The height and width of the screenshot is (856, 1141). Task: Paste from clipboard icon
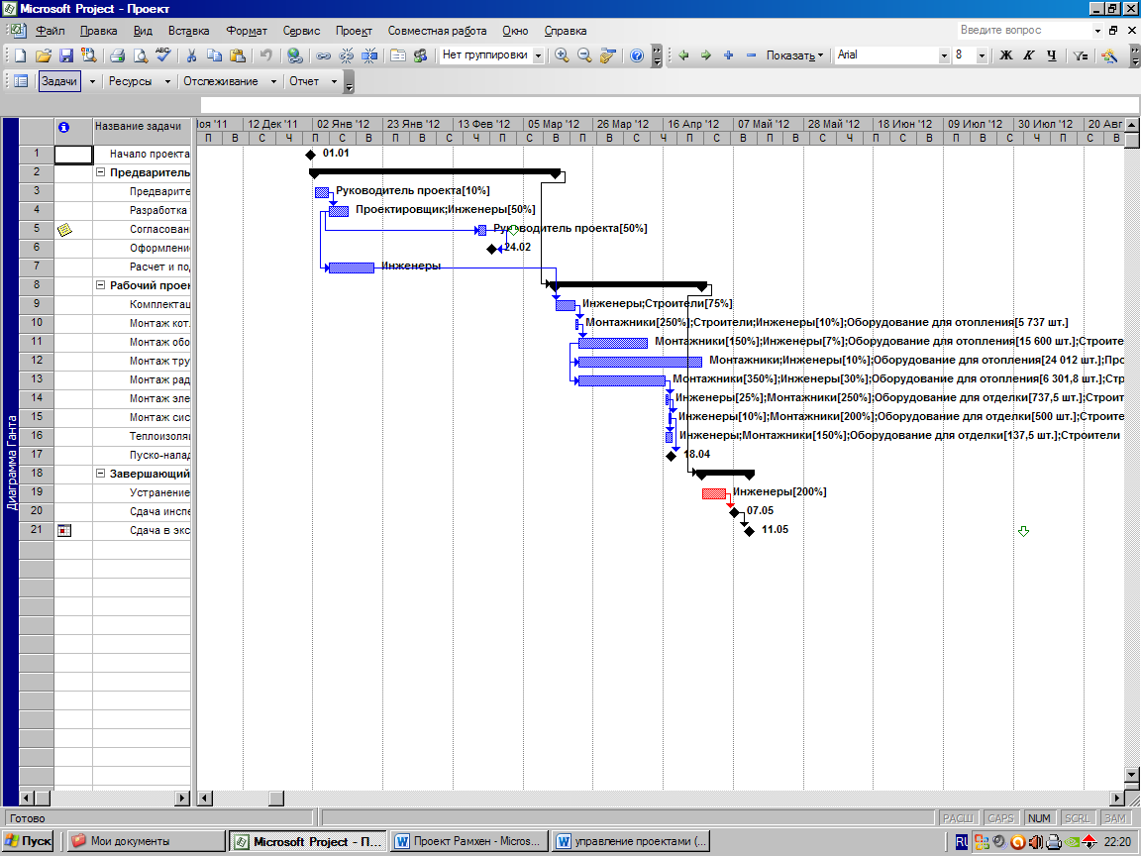[238, 55]
